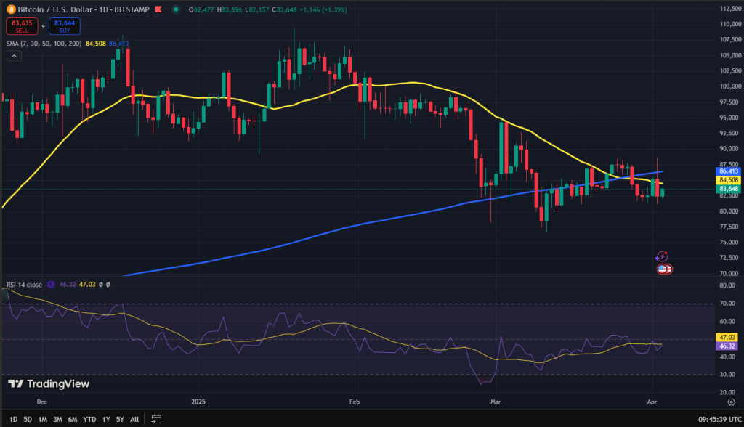Click the Feb label on the time axis
This screenshot has height=427, width=744.
click(355, 402)
